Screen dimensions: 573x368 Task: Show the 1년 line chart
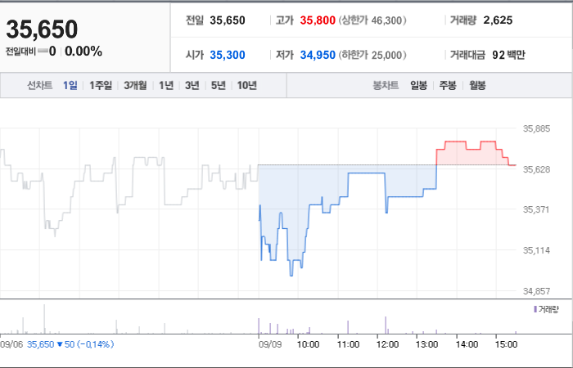pyautogui.click(x=166, y=85)
